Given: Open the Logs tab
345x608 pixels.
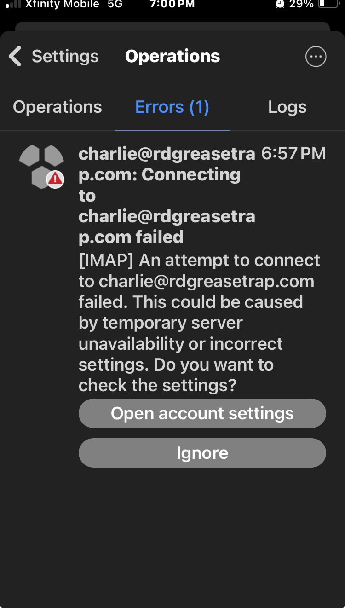Looking at the screenshot, I should tap(287, 107).
